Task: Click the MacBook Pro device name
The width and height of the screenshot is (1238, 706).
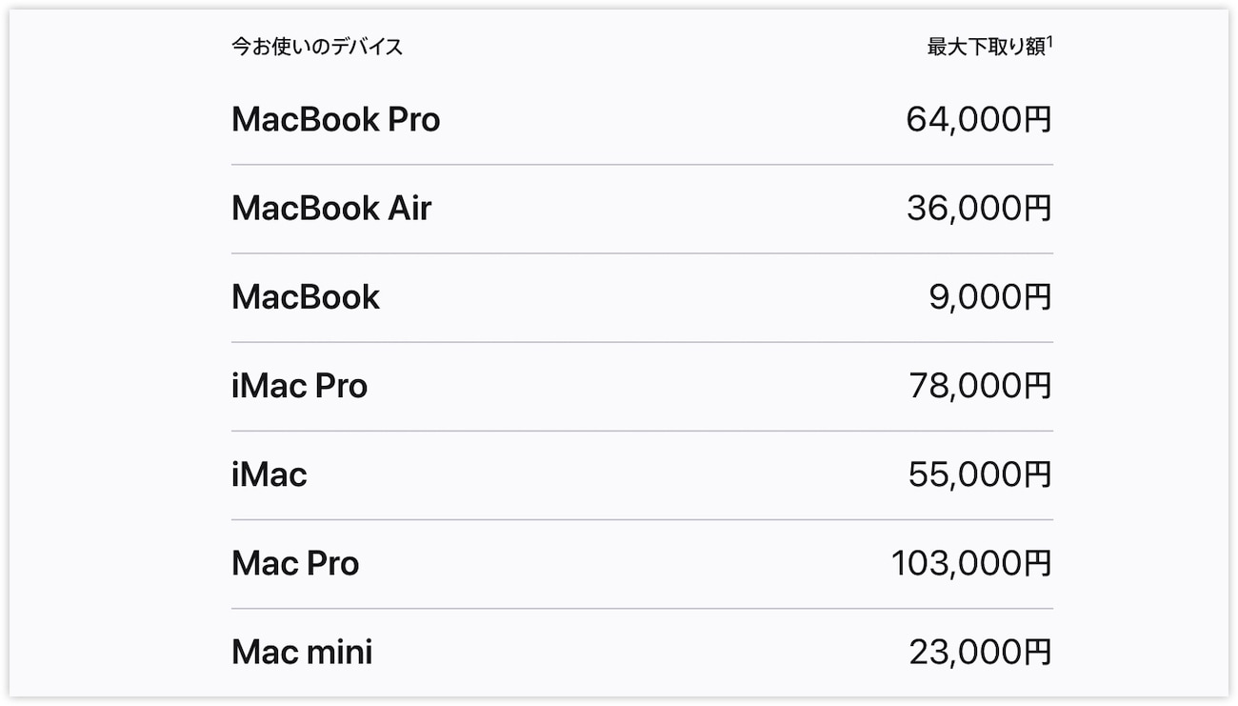Action: (335, 120)
